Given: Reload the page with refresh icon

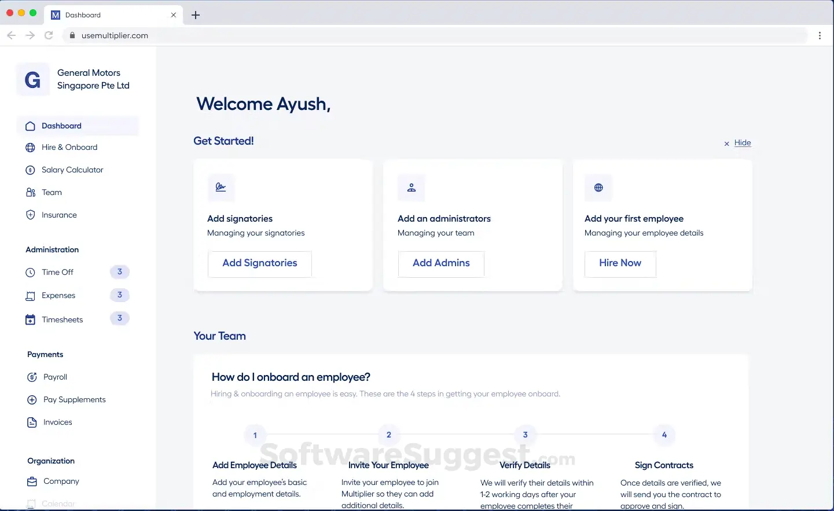Looking at the screenshot, I should point(49,35).
